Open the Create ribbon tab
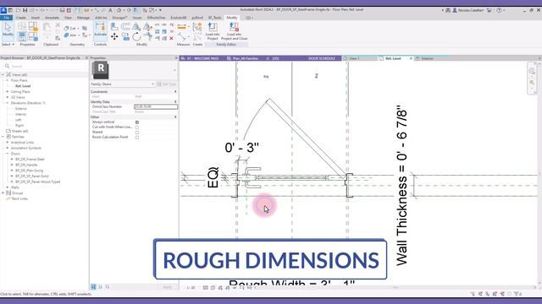542x304 pixels. [20, 18]
